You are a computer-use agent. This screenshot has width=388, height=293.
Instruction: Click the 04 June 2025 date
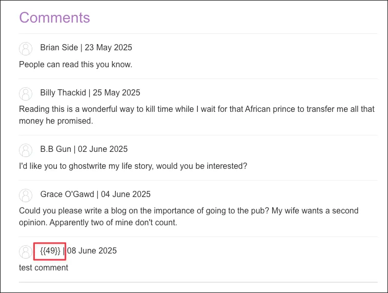point(126,194)
